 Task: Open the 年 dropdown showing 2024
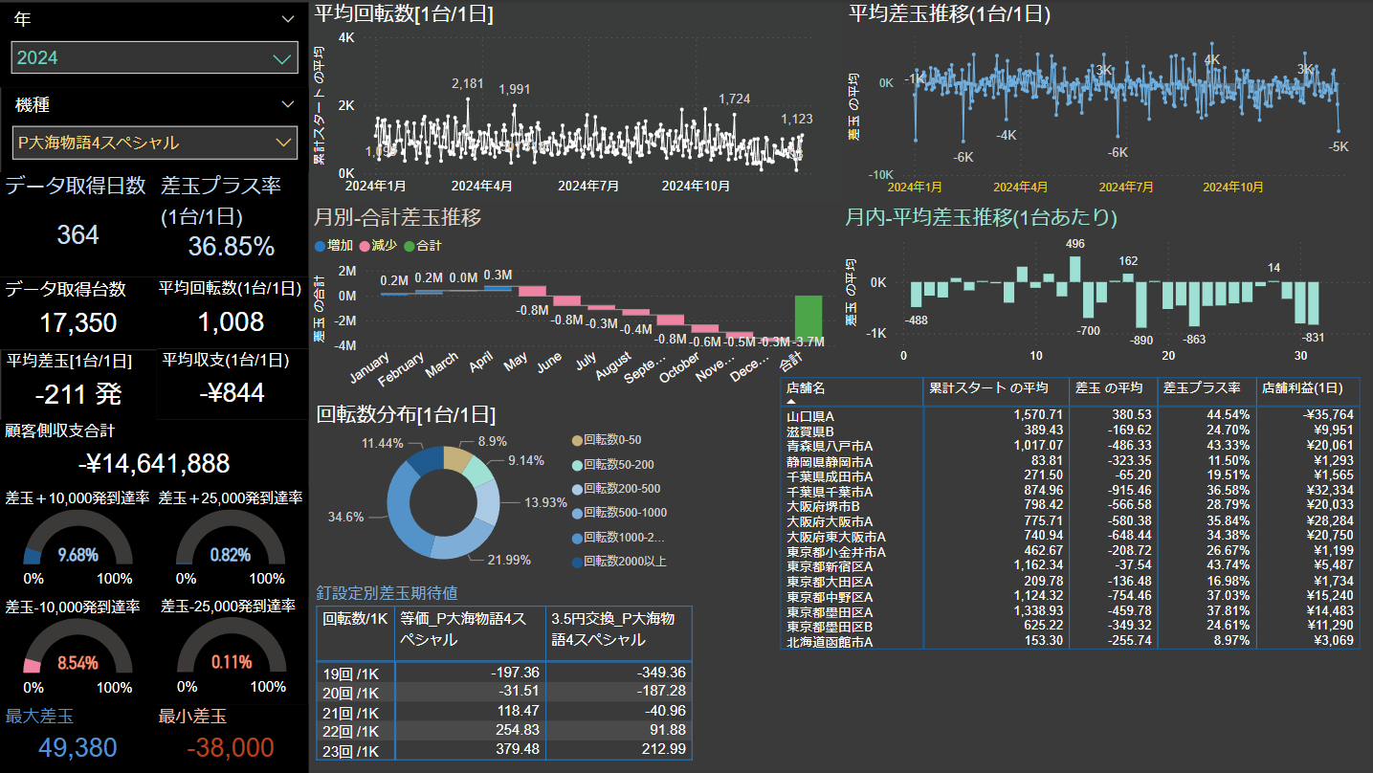(x=154, y=57)
